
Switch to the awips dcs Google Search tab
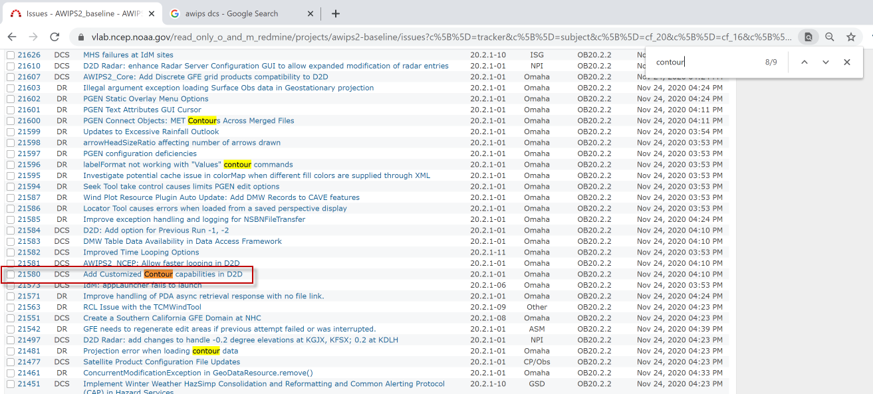233,13
